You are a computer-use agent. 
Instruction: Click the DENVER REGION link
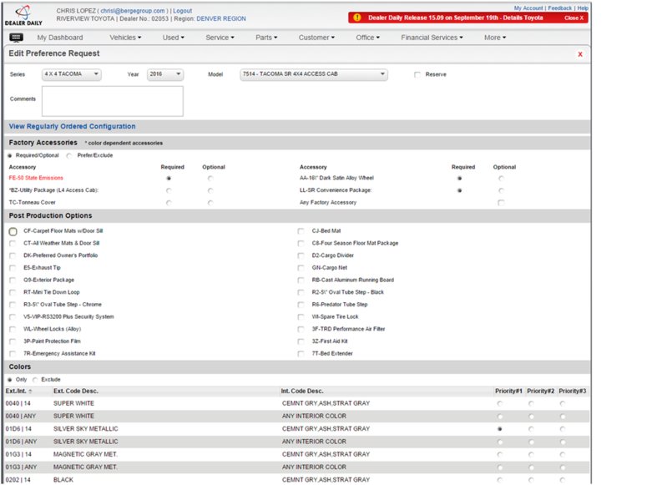coord(221,18)
